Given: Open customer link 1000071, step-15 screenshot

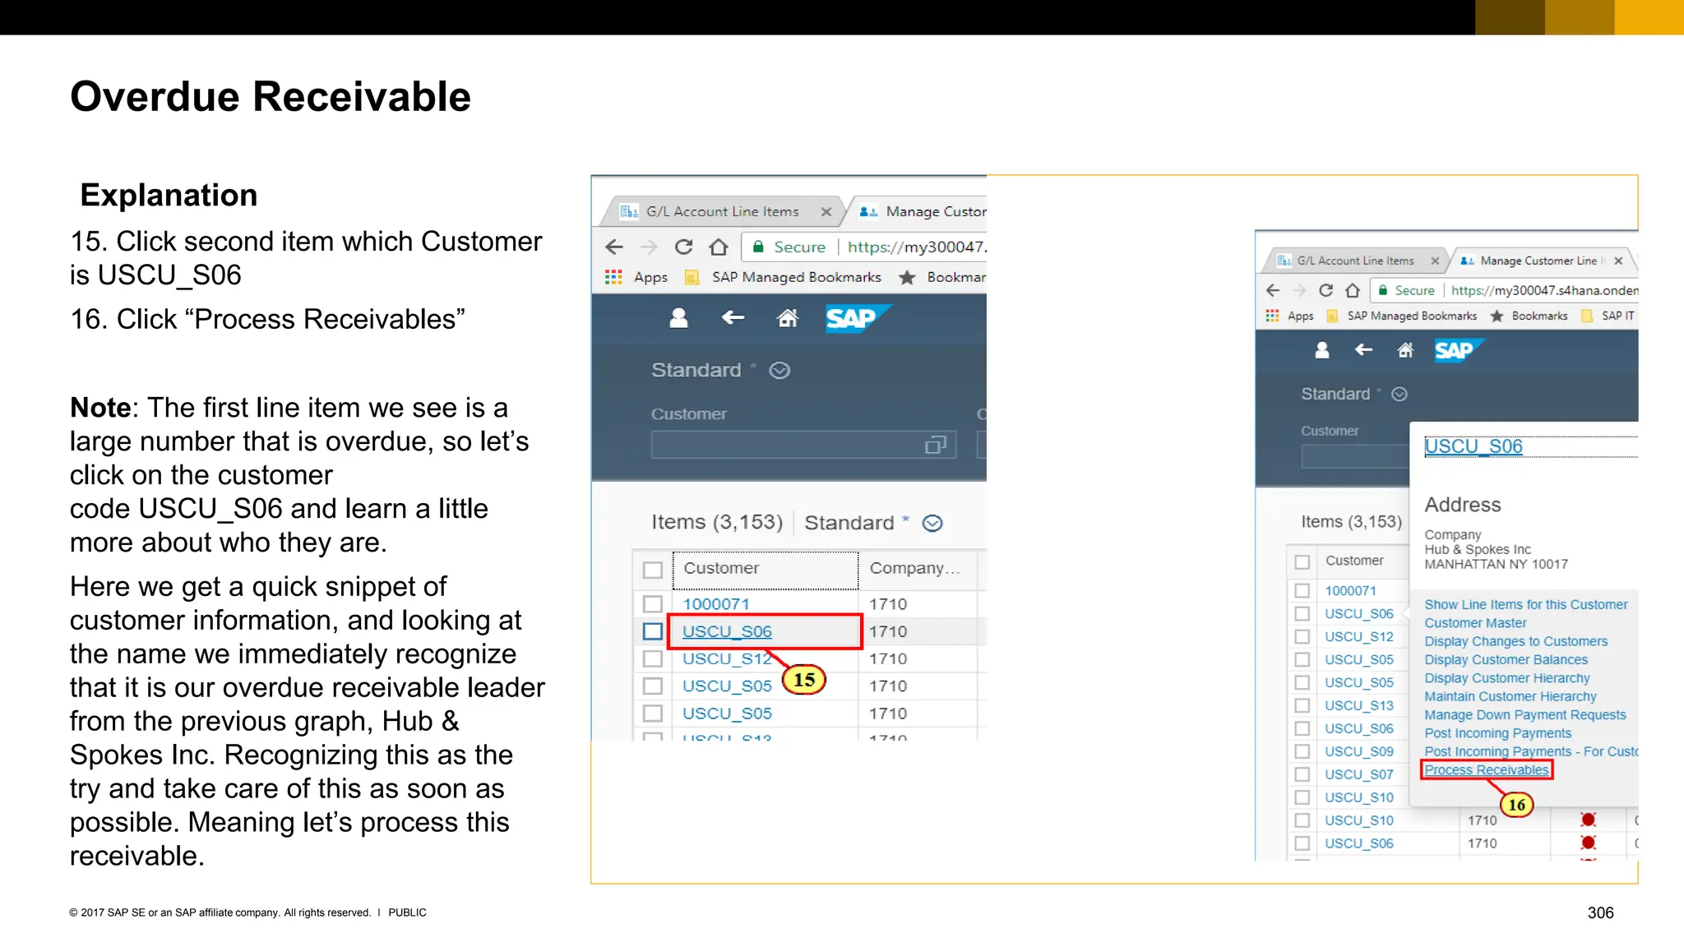Looking at the screenshot, I should click(715, 604).
